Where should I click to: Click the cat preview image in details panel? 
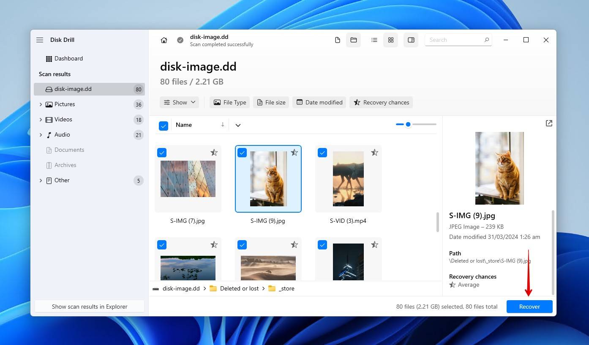[x=499, y=168]
